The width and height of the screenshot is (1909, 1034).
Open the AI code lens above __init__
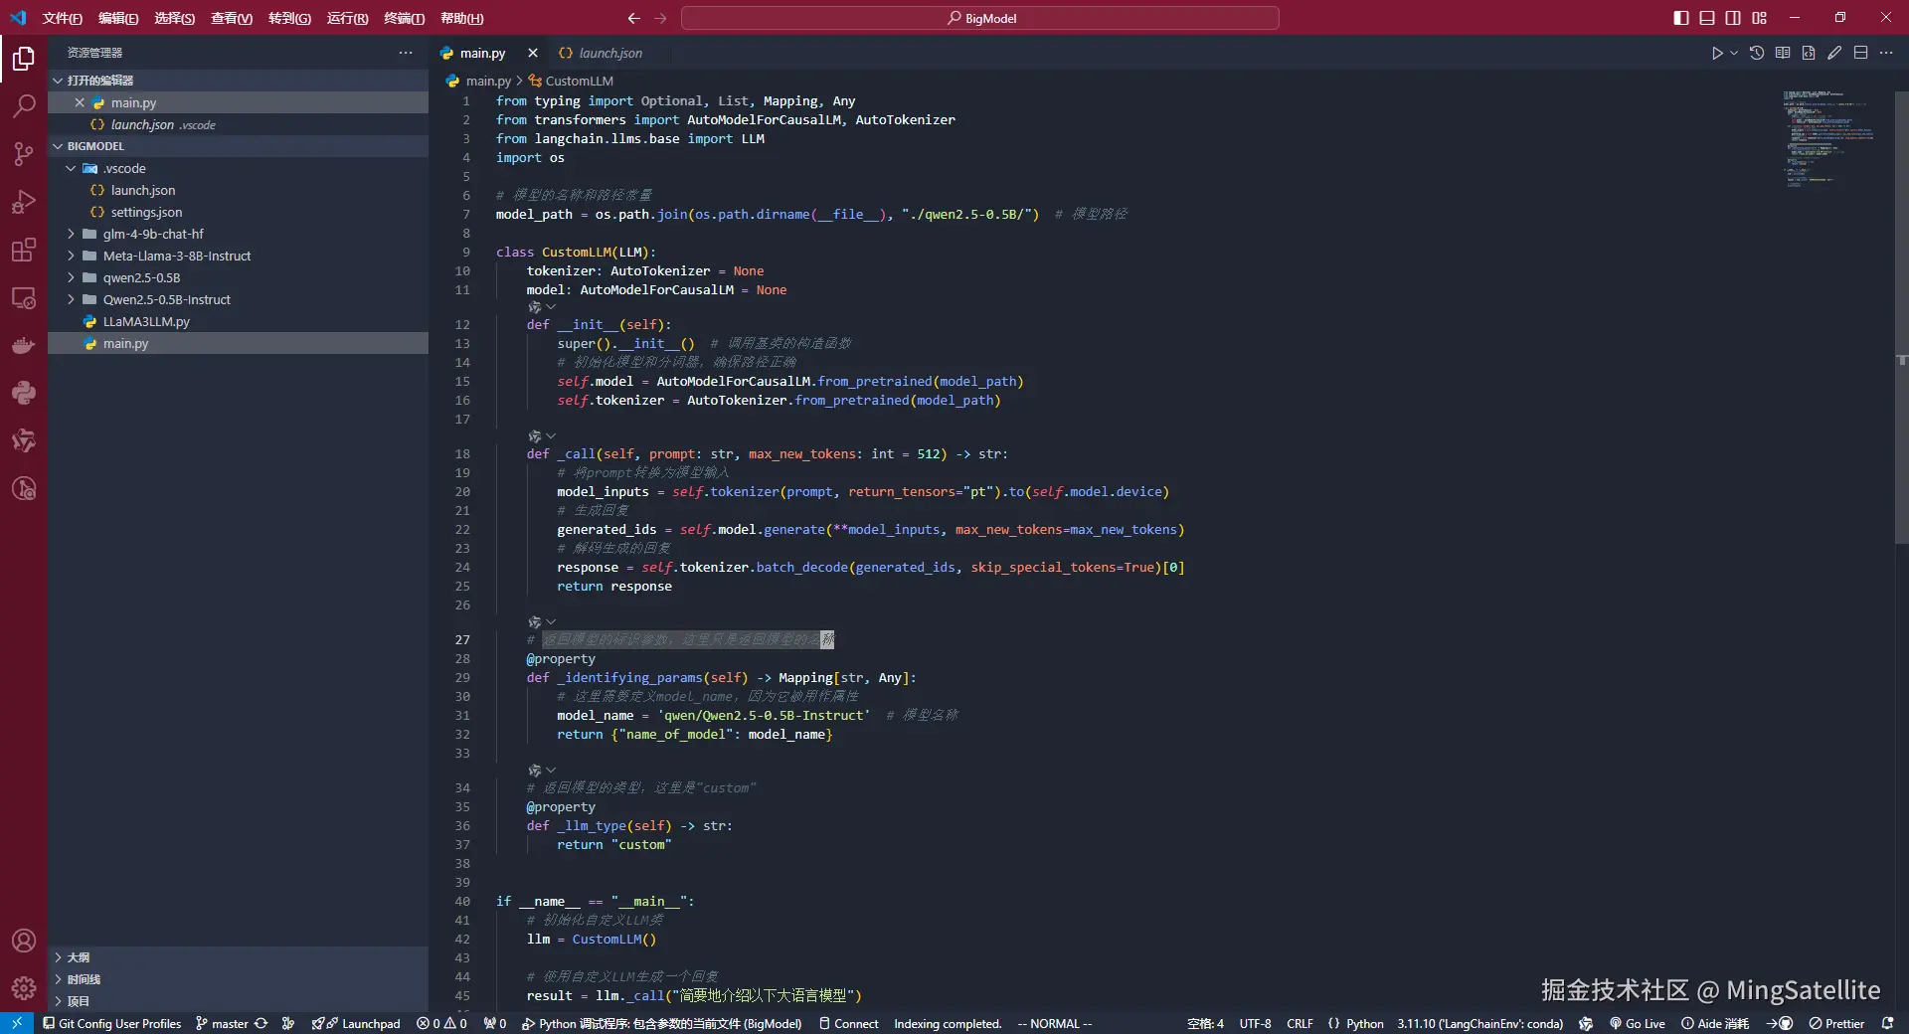pos(542,307)
